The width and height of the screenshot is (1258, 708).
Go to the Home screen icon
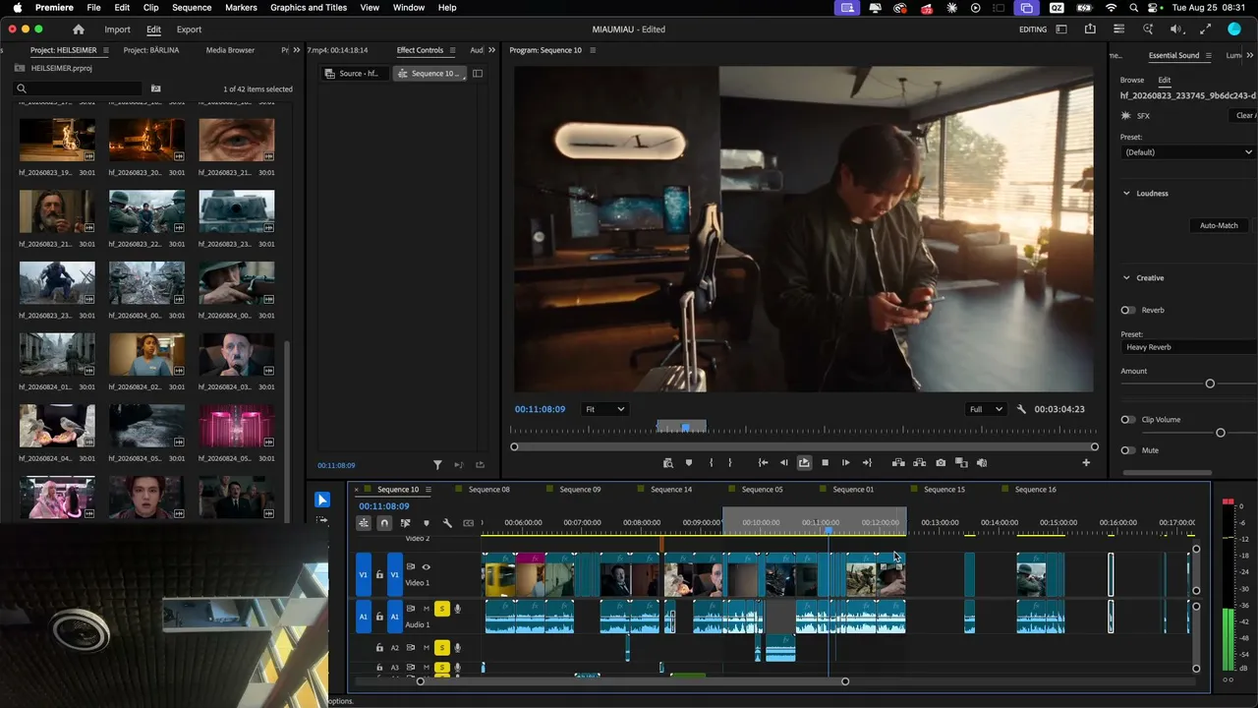pos(79,29)
